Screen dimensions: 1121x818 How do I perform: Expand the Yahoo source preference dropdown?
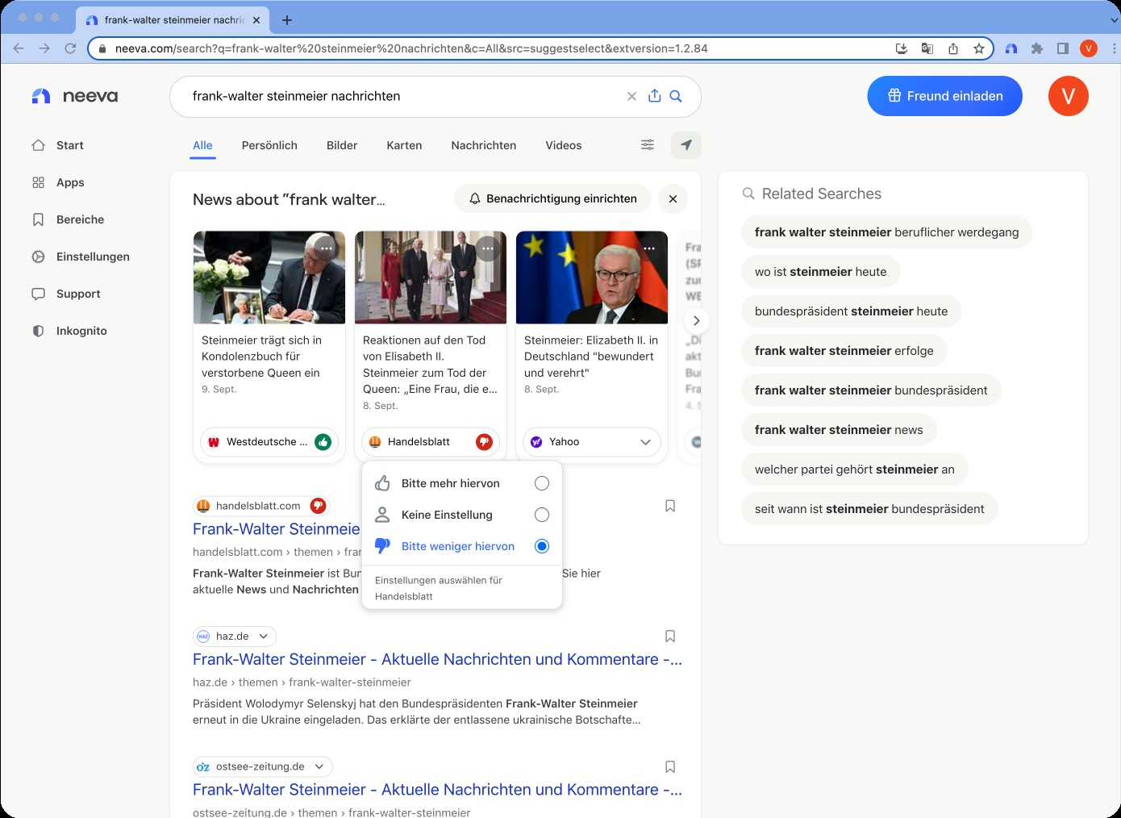[645, 442]
